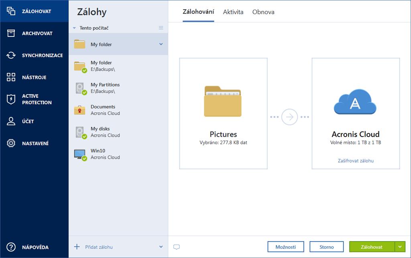This screenshot has height=258, width=411.
Task: Open the NASTAVENÍ section label
Action: tap(35, 143)
